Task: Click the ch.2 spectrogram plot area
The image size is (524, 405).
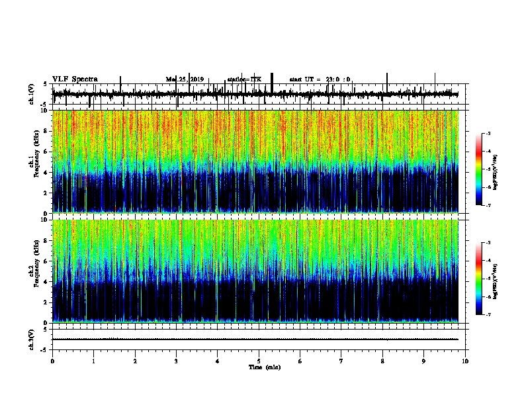Action: tap(255, 271)
